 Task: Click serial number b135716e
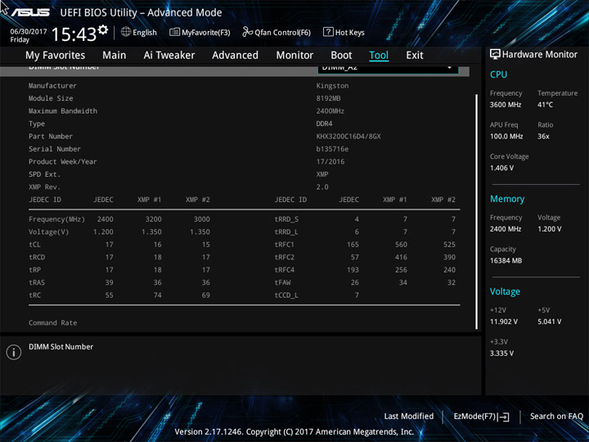point(332,149)
